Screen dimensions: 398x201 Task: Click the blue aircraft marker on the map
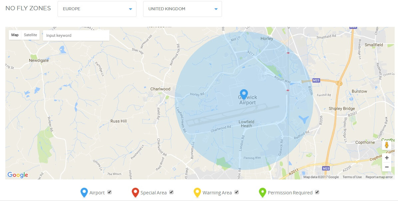[303, 119]
